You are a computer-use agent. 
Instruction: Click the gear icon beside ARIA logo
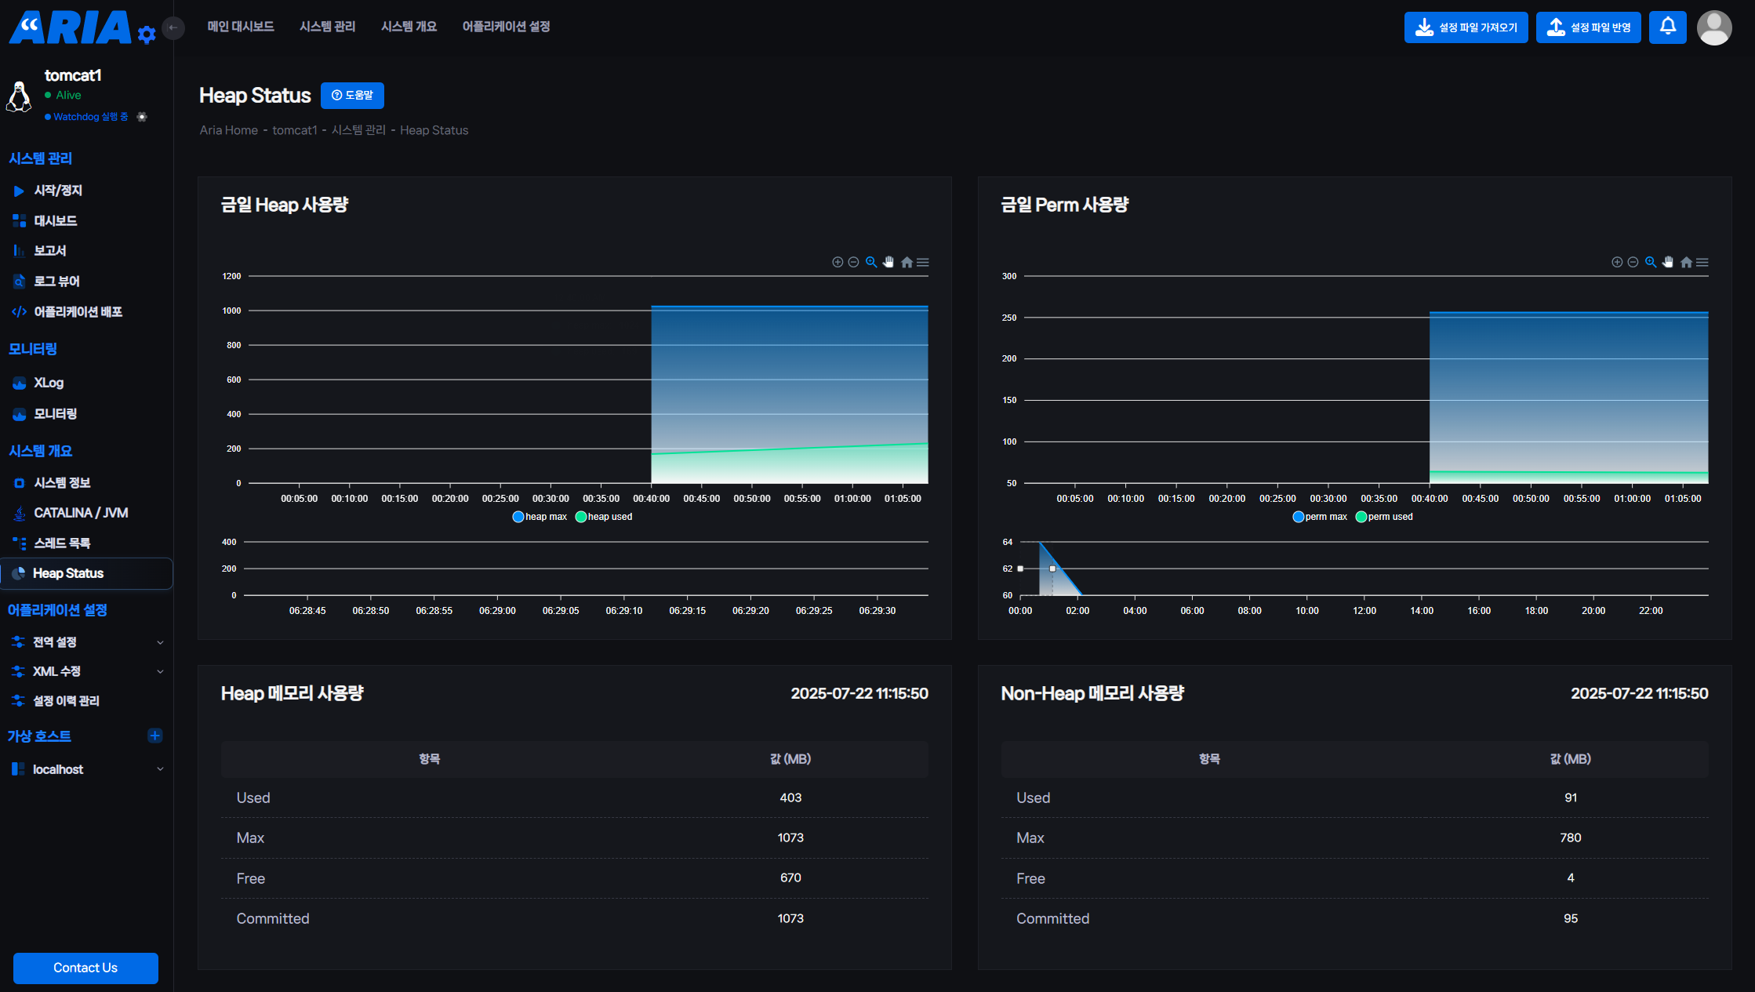click(x=147, y=35)
